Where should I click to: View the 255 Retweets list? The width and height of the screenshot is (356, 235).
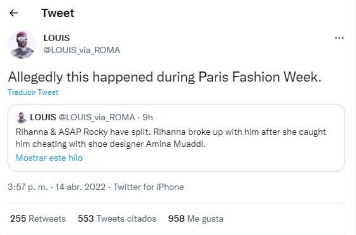(x=38, y=218)
